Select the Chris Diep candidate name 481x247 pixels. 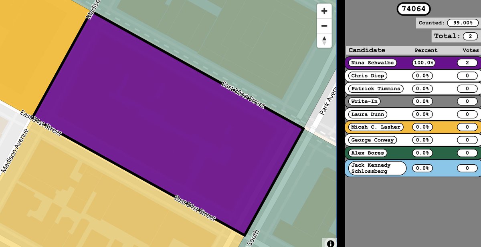coord(367,76)
